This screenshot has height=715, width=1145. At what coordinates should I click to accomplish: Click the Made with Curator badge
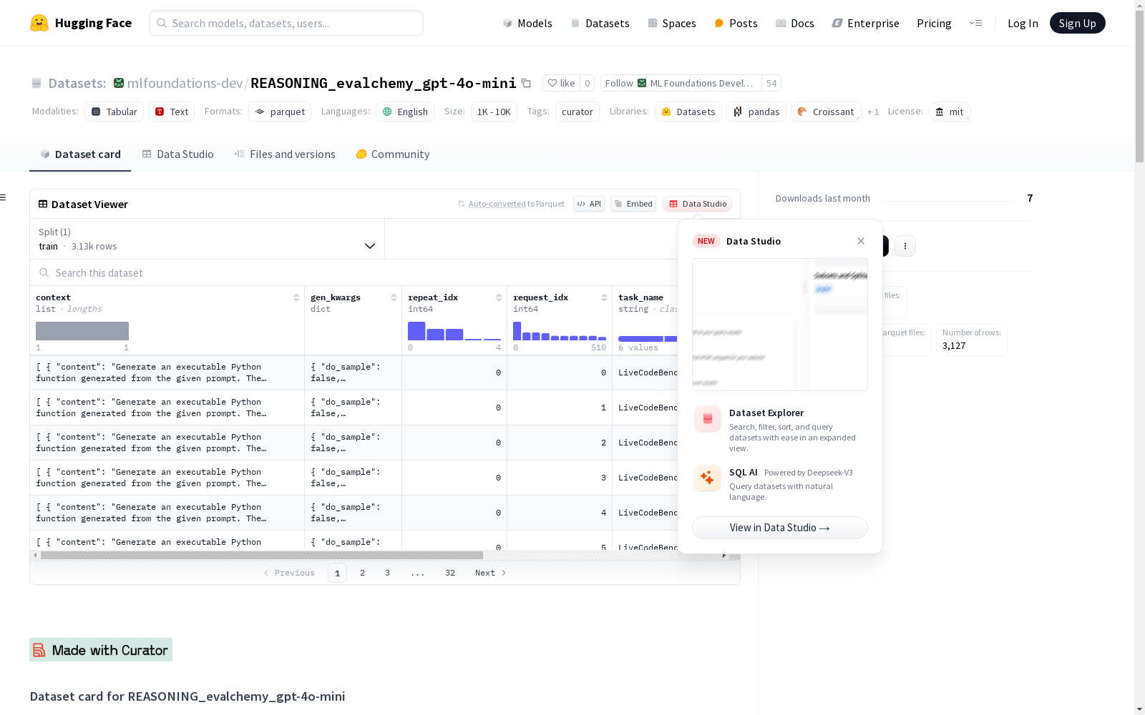tap(101, 650)
